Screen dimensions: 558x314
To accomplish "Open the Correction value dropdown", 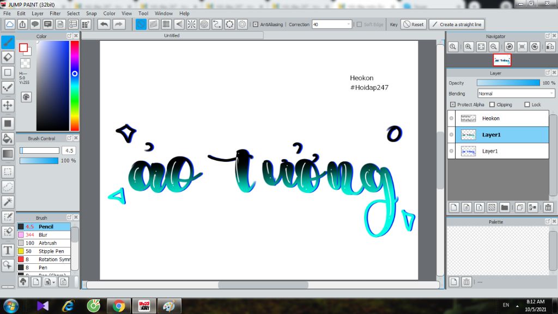I will (348, 24).
